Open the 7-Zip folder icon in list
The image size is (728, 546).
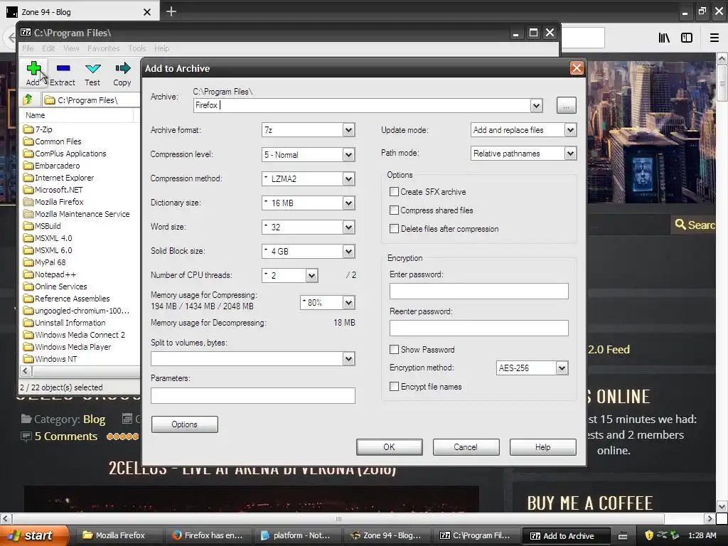28,129
